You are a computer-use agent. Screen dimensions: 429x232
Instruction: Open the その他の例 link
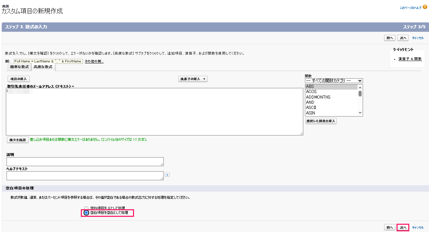point(94,61)
